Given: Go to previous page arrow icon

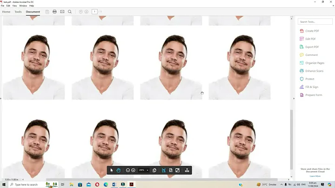Looking at the screenshot, I should [x=81, y=12].
